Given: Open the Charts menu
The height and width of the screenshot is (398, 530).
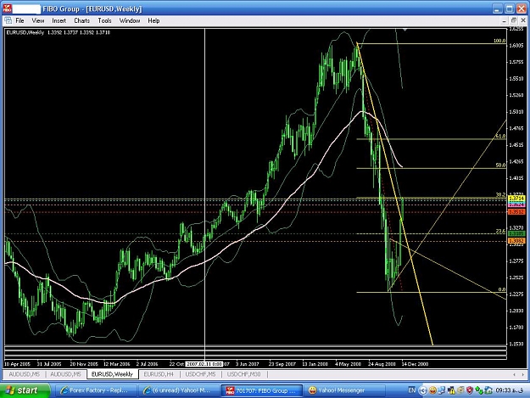Looking at the screenshot, I should [81, 20].
